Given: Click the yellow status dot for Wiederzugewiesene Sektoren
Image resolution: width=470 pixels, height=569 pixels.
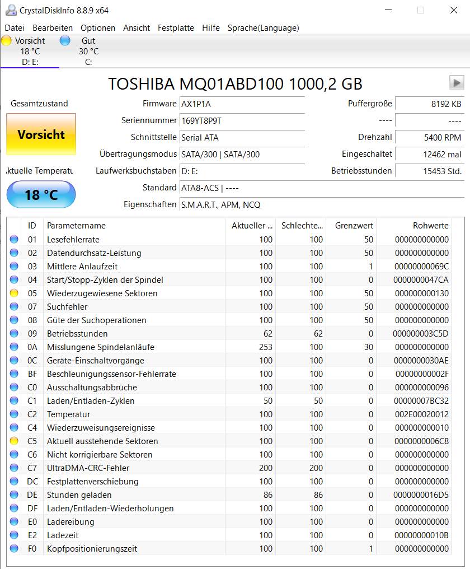Looking at the screenshot, I should [14, 293].
